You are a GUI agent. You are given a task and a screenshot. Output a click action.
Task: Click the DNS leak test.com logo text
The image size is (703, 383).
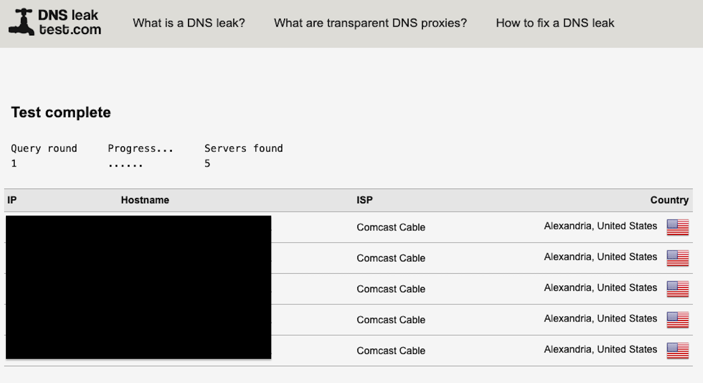coord(70,23)
